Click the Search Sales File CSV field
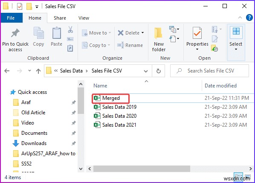 pos(209,71)
